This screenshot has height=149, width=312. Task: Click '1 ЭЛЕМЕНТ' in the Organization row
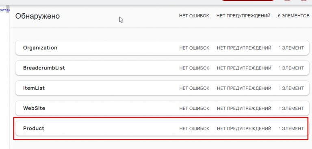[x=291, y=48]
